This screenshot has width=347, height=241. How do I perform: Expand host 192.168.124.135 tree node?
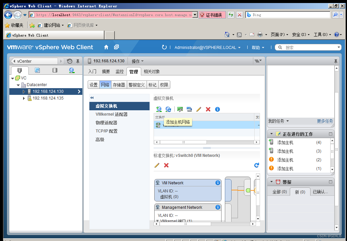24,98
